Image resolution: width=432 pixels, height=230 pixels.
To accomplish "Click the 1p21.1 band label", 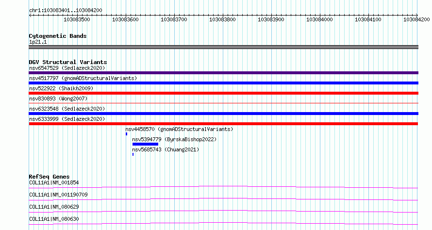I will [x=38, y=42].
